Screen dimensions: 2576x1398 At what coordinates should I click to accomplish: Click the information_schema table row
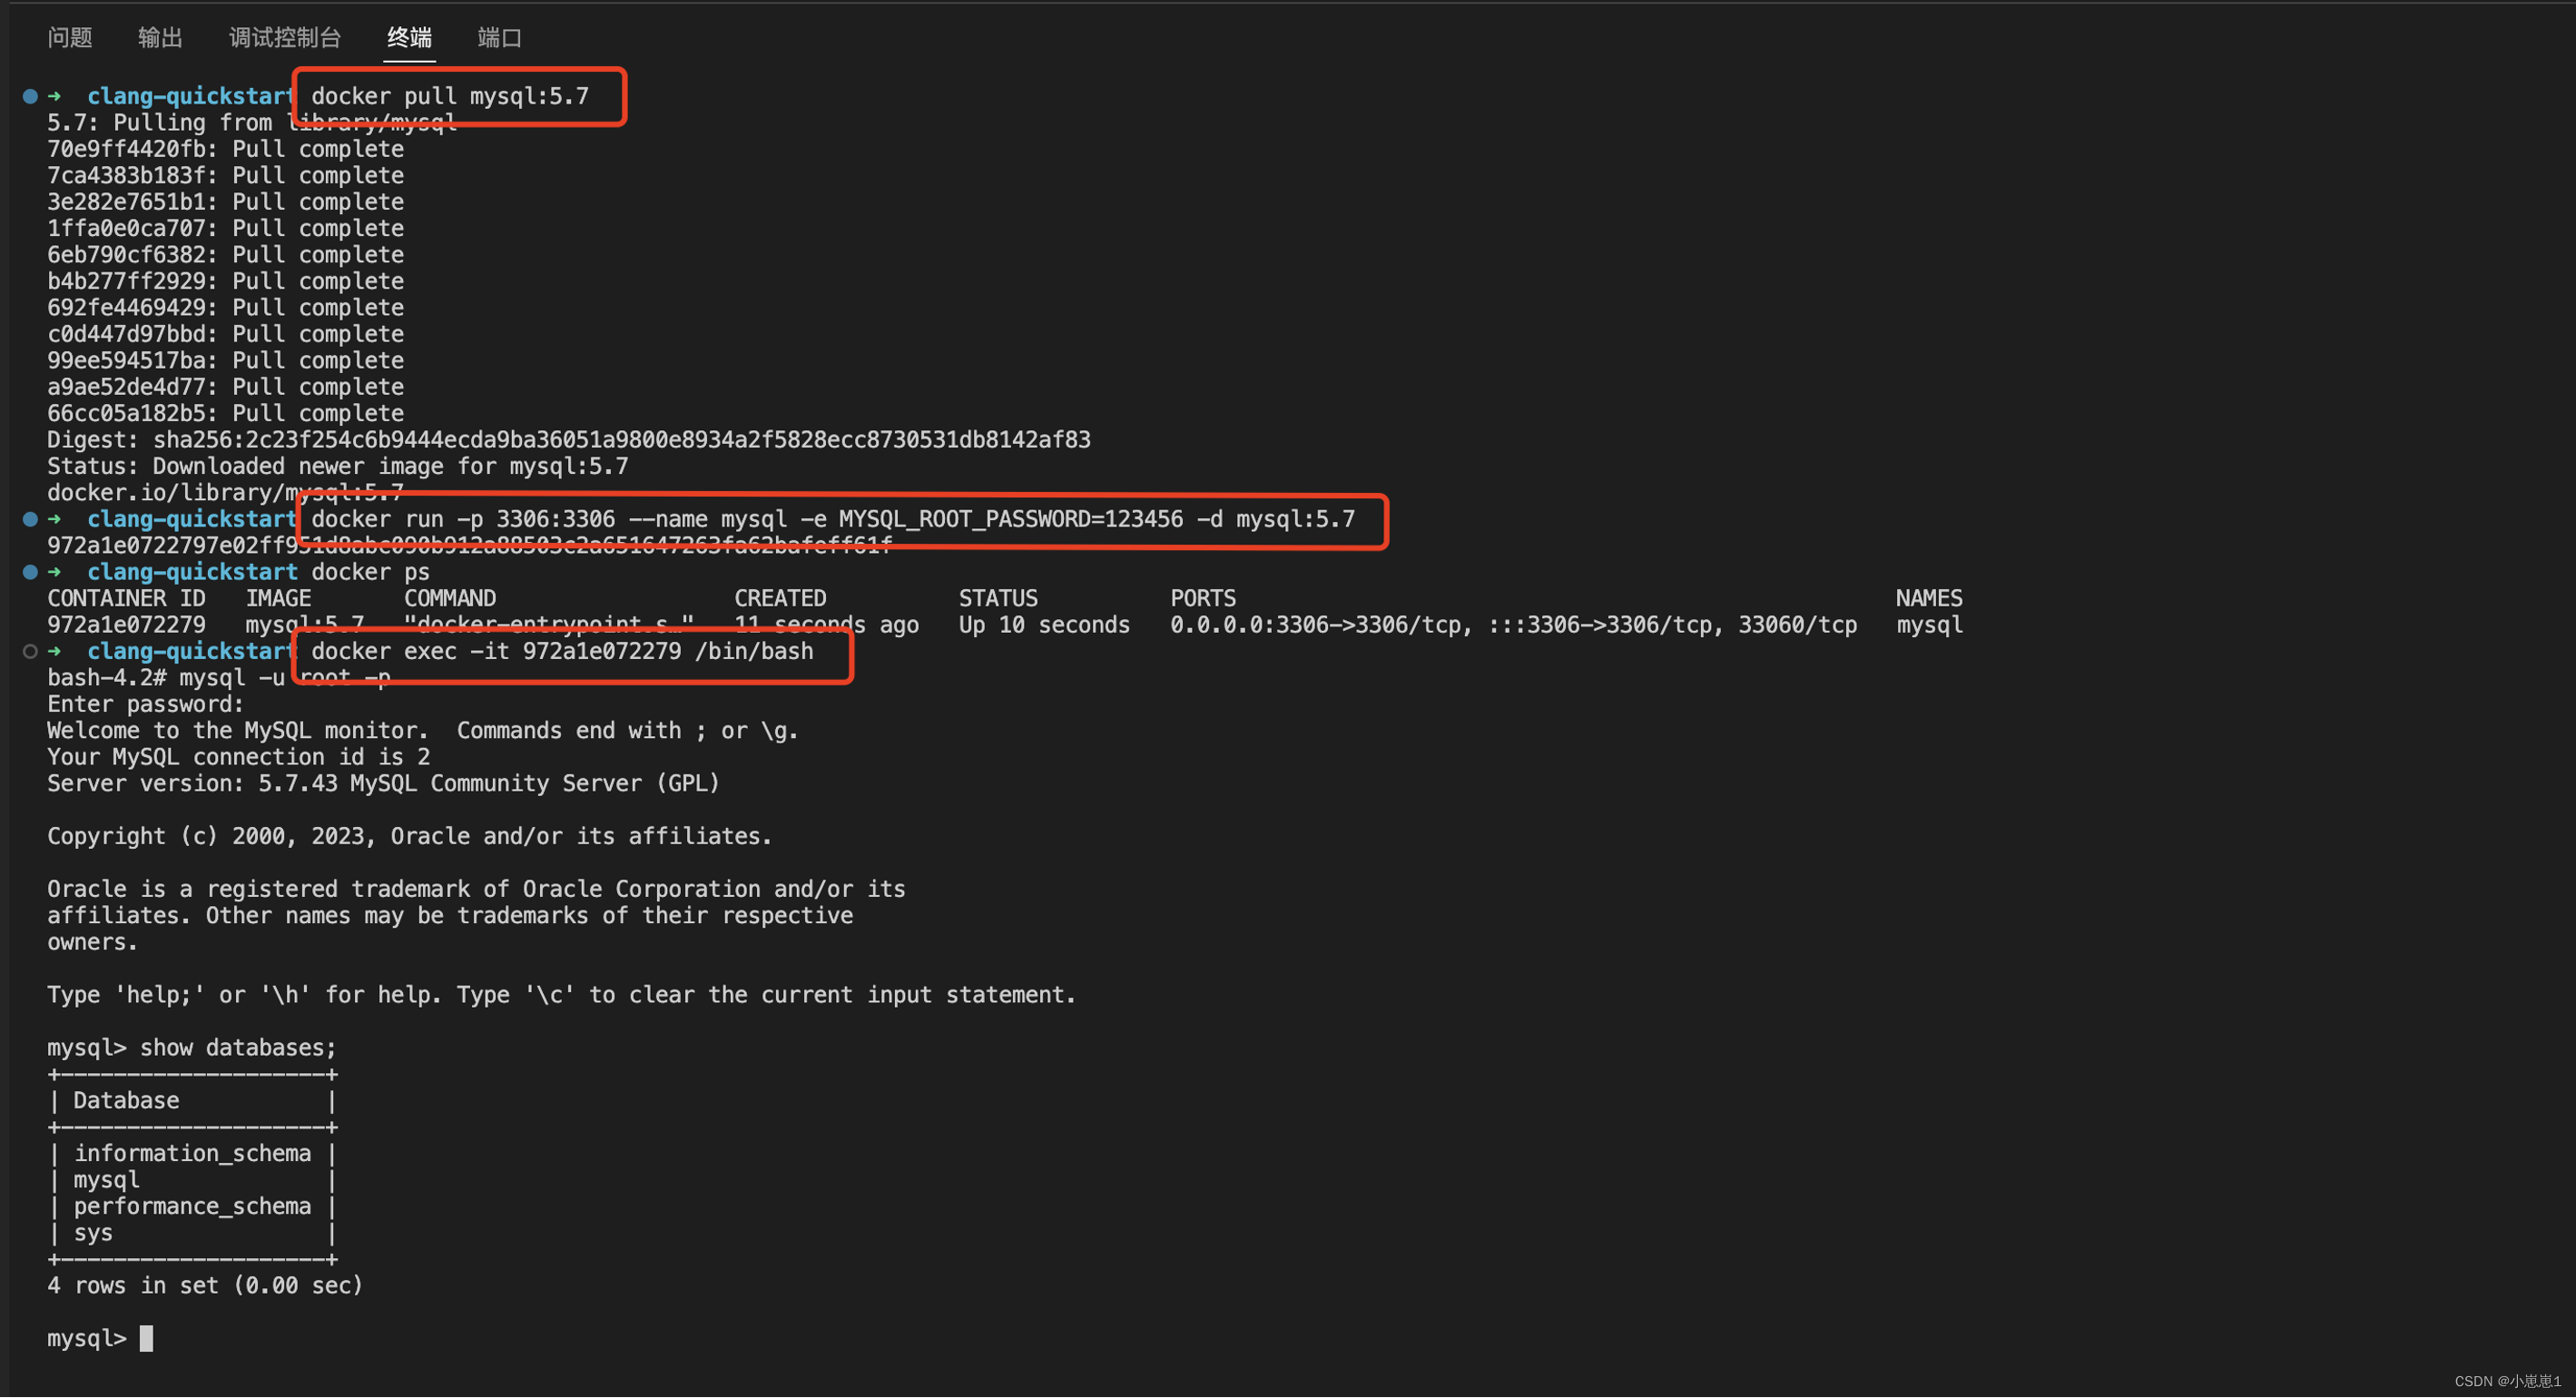192,1154
